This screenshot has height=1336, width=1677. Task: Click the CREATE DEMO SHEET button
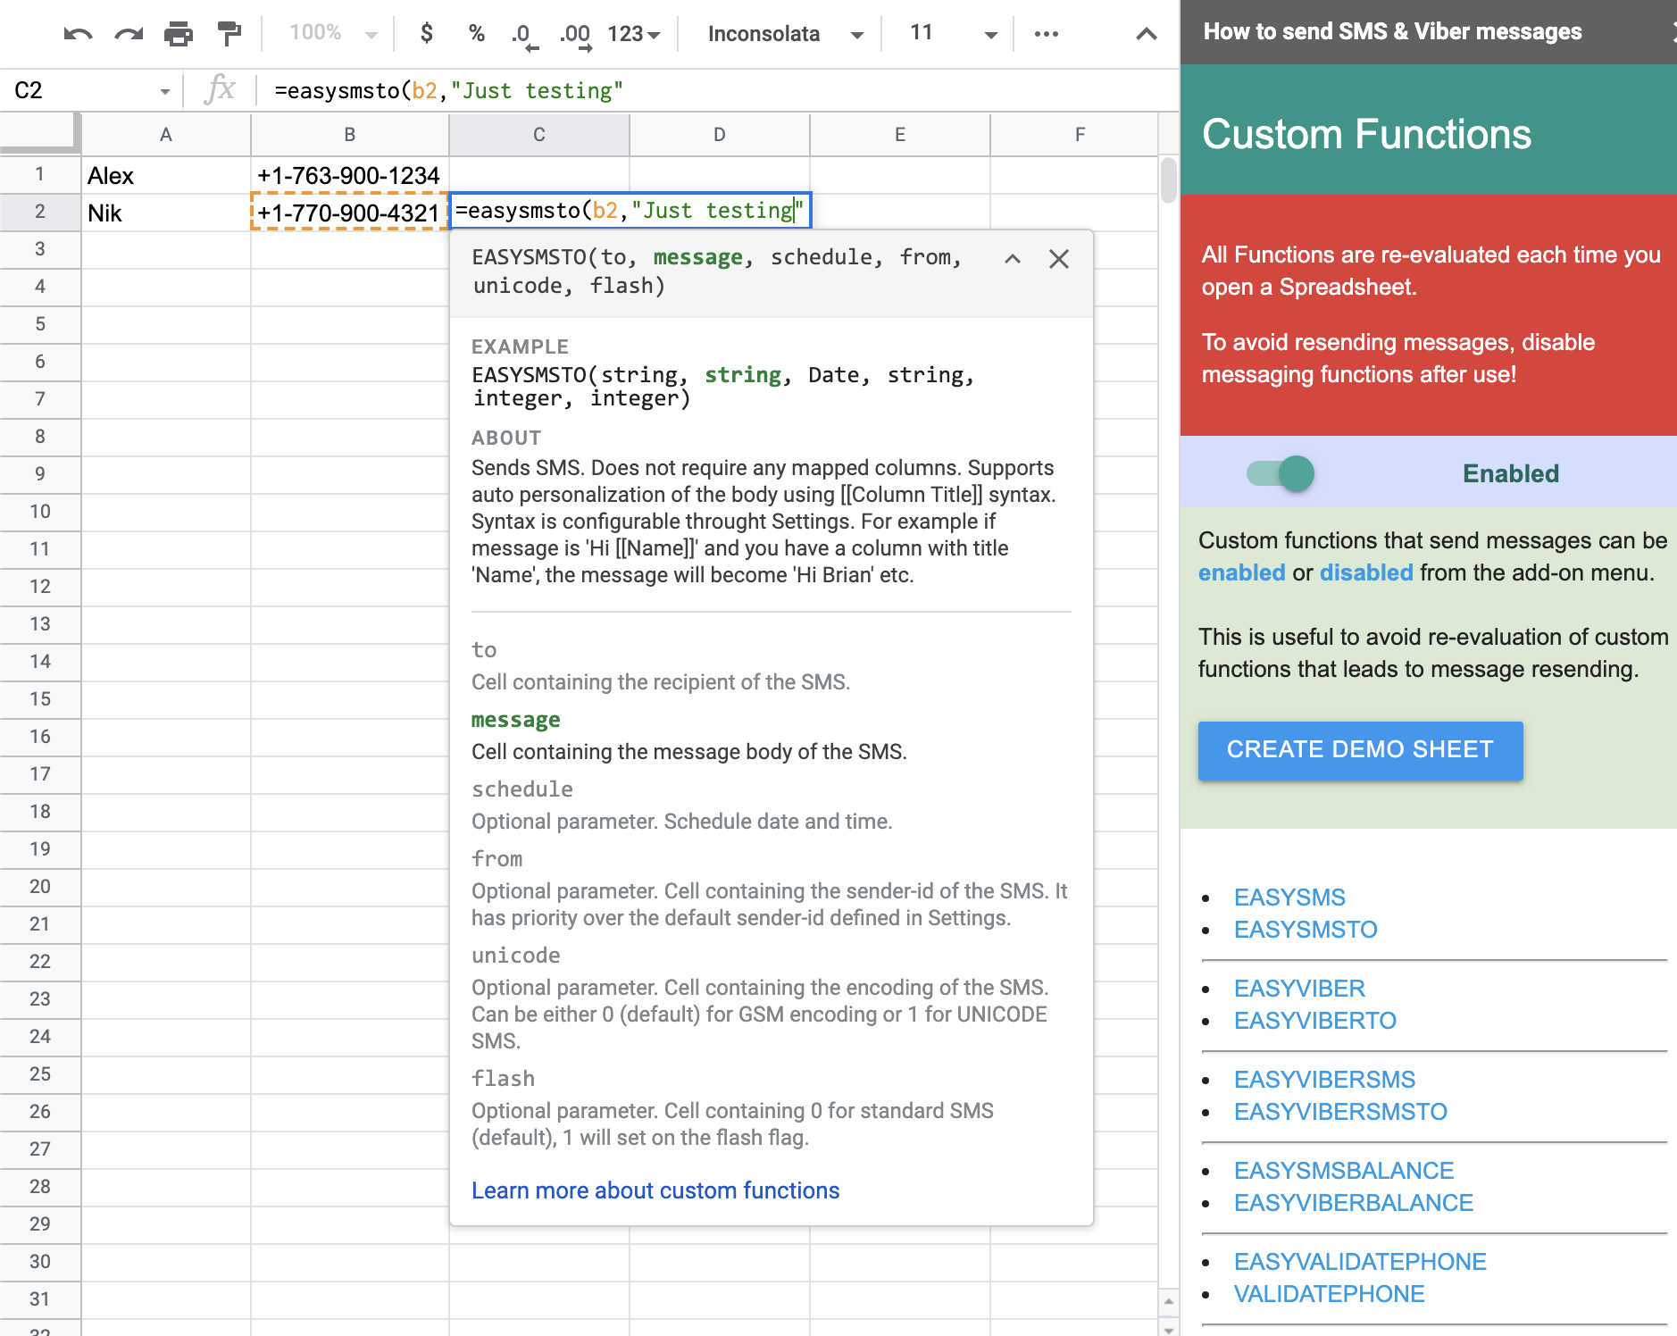(x=1360, y=750)
